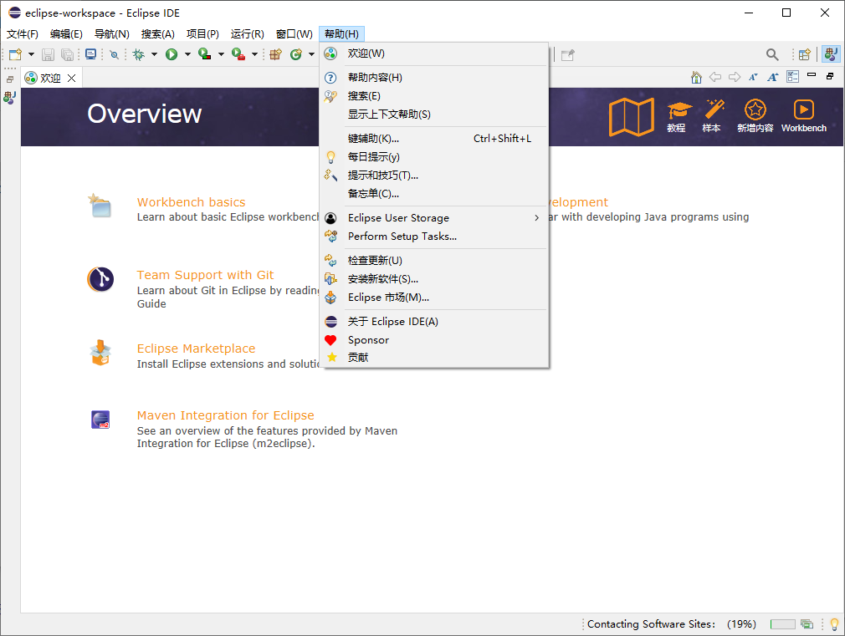This screenshot has width=845, height=636.
Task: Select 安装新软件(S)... menu entry
Action: point(434,278)
